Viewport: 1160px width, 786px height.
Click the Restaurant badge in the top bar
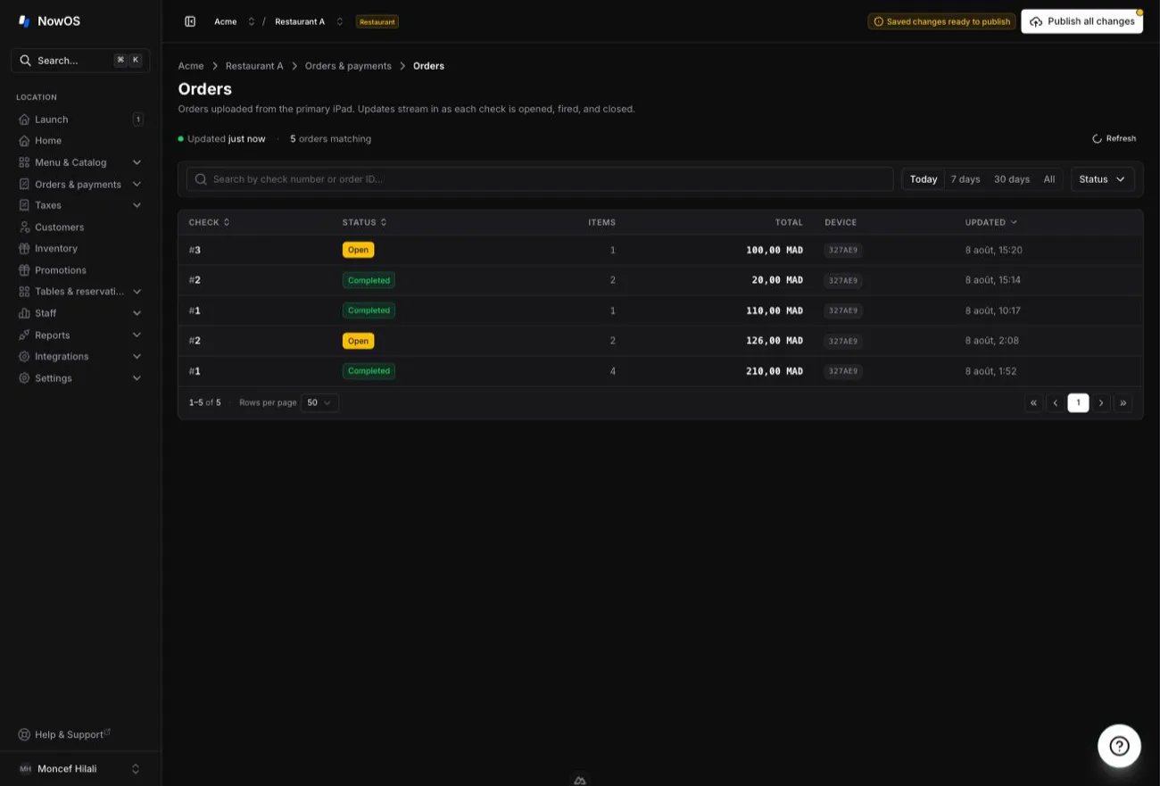point(377,21)
